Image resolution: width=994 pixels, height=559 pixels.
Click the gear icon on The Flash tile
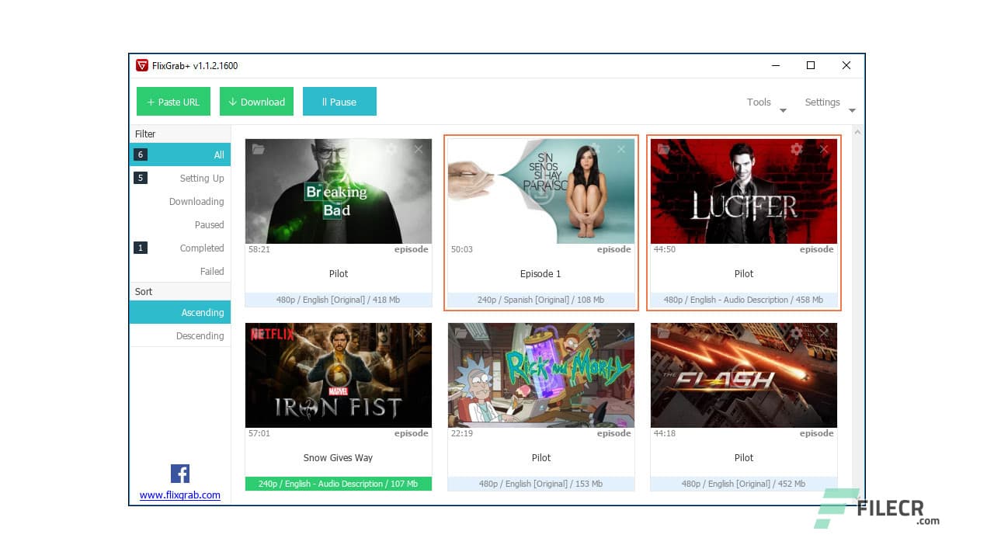[x=795, y=333]
